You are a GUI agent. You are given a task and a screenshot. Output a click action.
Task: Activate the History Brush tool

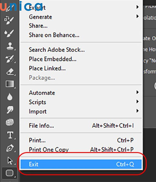(x=9, y=59)
